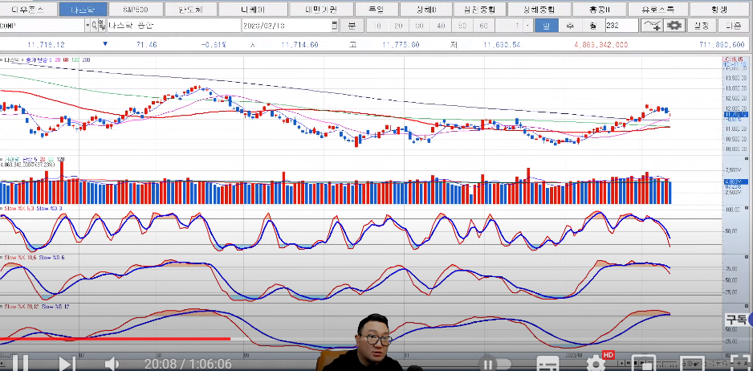Open the S&P500 tab
753x371 pixels.
click(x=135, y=9)
